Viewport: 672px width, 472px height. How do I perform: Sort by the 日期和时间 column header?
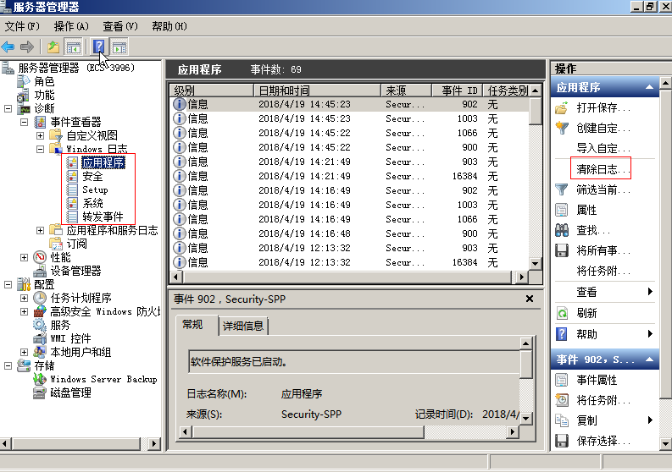pos(317,91)
